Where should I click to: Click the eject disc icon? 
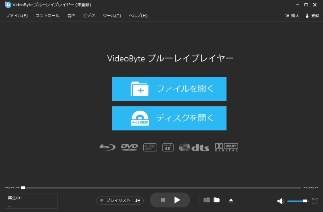pyautogui.click(x=231, y=200)
